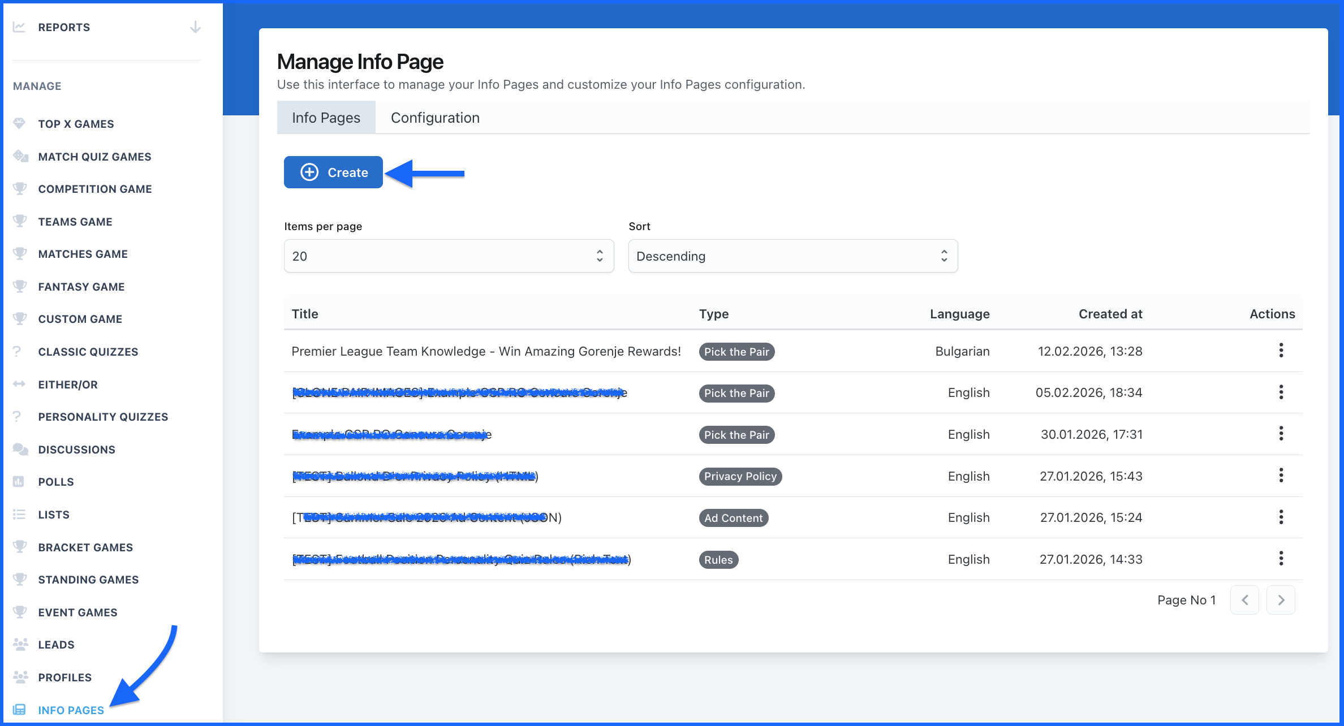Screen dimensions: 1344x726
Task: Select the Info Pages tab
Action: (326, 118)
